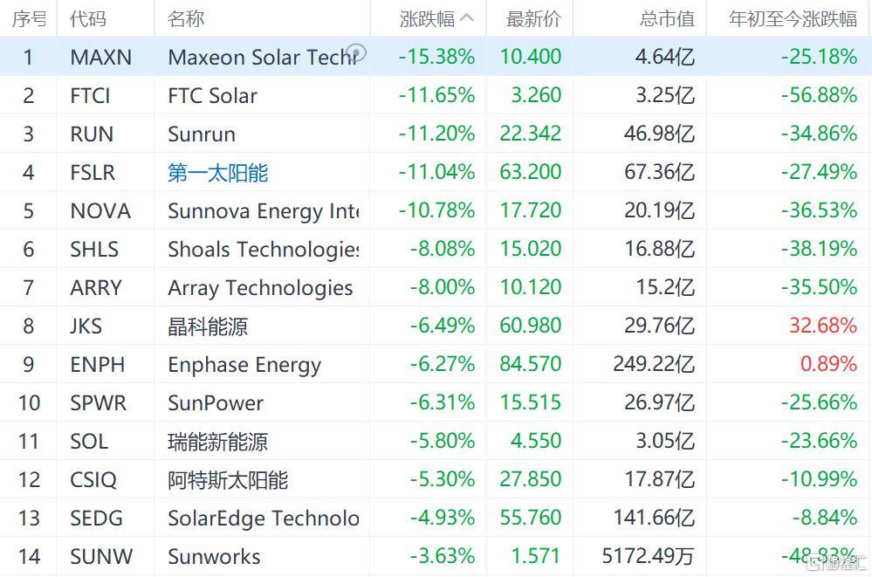Sort by the 最新价 column header
The image size is (872, 577).
(x=532, y=19)
